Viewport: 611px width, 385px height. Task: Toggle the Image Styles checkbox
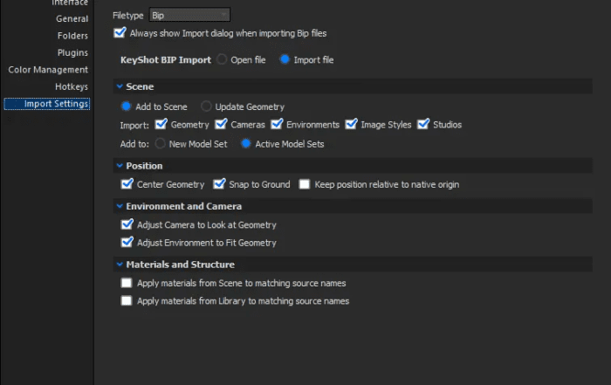351,124
